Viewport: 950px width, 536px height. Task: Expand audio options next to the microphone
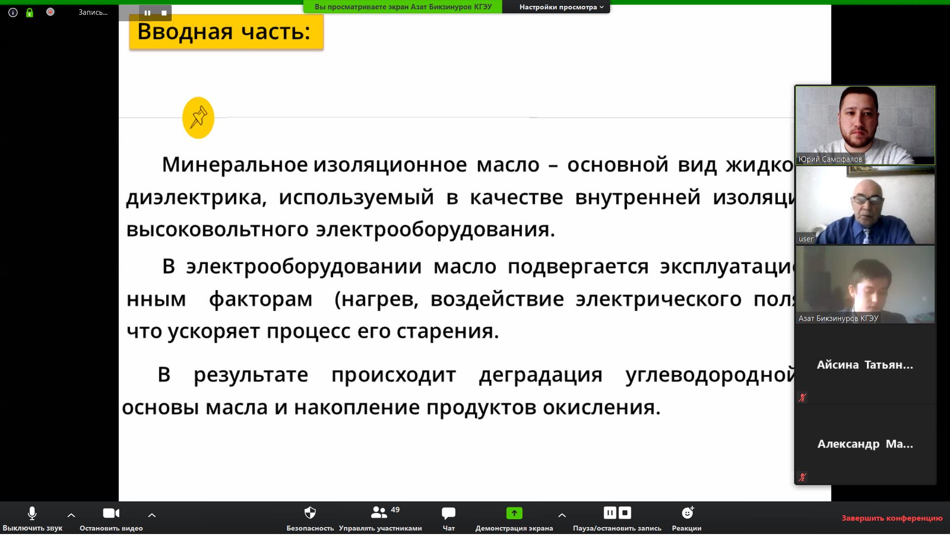click(x=71, y=515)
